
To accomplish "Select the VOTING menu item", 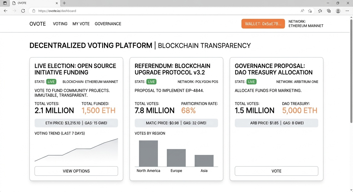I will coord(60,23).
